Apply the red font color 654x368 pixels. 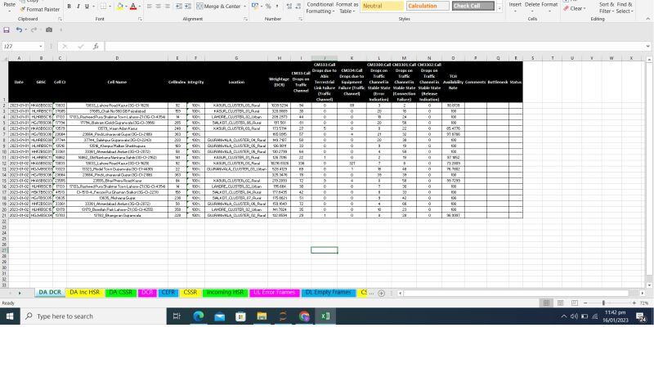(133, 7)
